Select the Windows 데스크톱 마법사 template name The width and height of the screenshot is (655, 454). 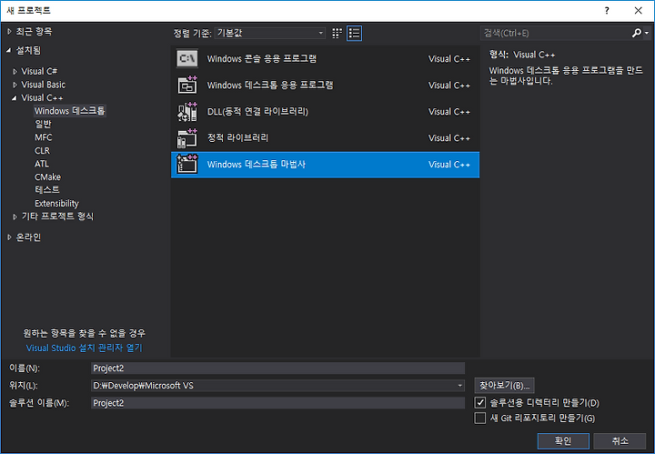pos(257,164)
